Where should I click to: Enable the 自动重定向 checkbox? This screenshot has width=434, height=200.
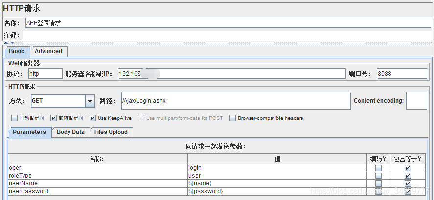pyautogui.click(x=14, y=118)
